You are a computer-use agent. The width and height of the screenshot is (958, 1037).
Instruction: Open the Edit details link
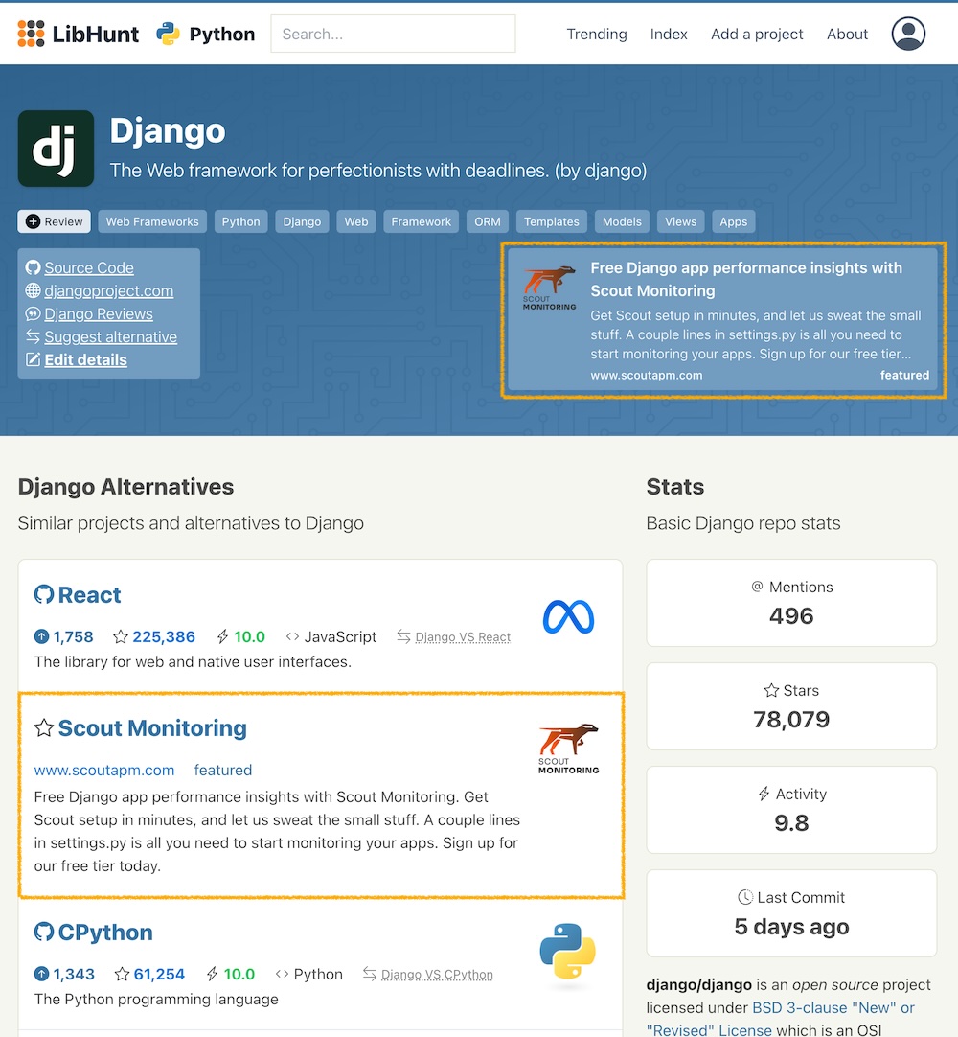click(85, 360)
